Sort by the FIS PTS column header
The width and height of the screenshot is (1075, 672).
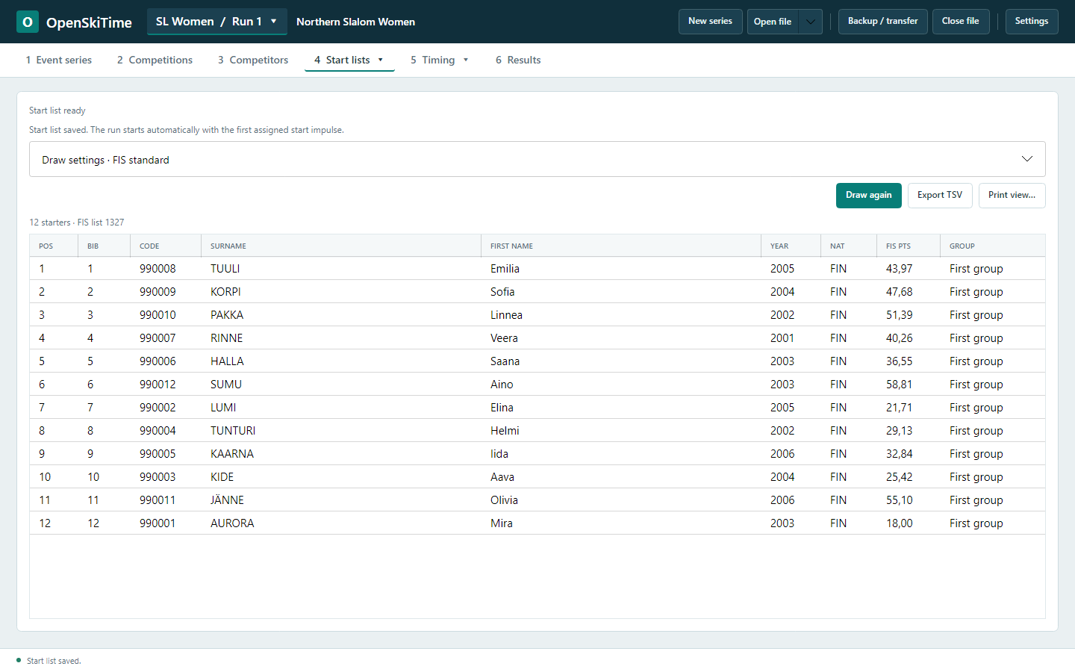[898, 246]
